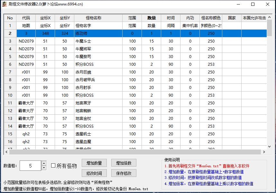Select the 90 time cell in row 10
Image resolution: width=276 pixels, height=193 pixels.
pyautogui.click(x=171, y=95)
